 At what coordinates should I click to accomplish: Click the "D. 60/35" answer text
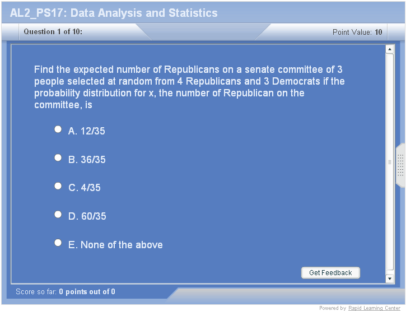87,216
